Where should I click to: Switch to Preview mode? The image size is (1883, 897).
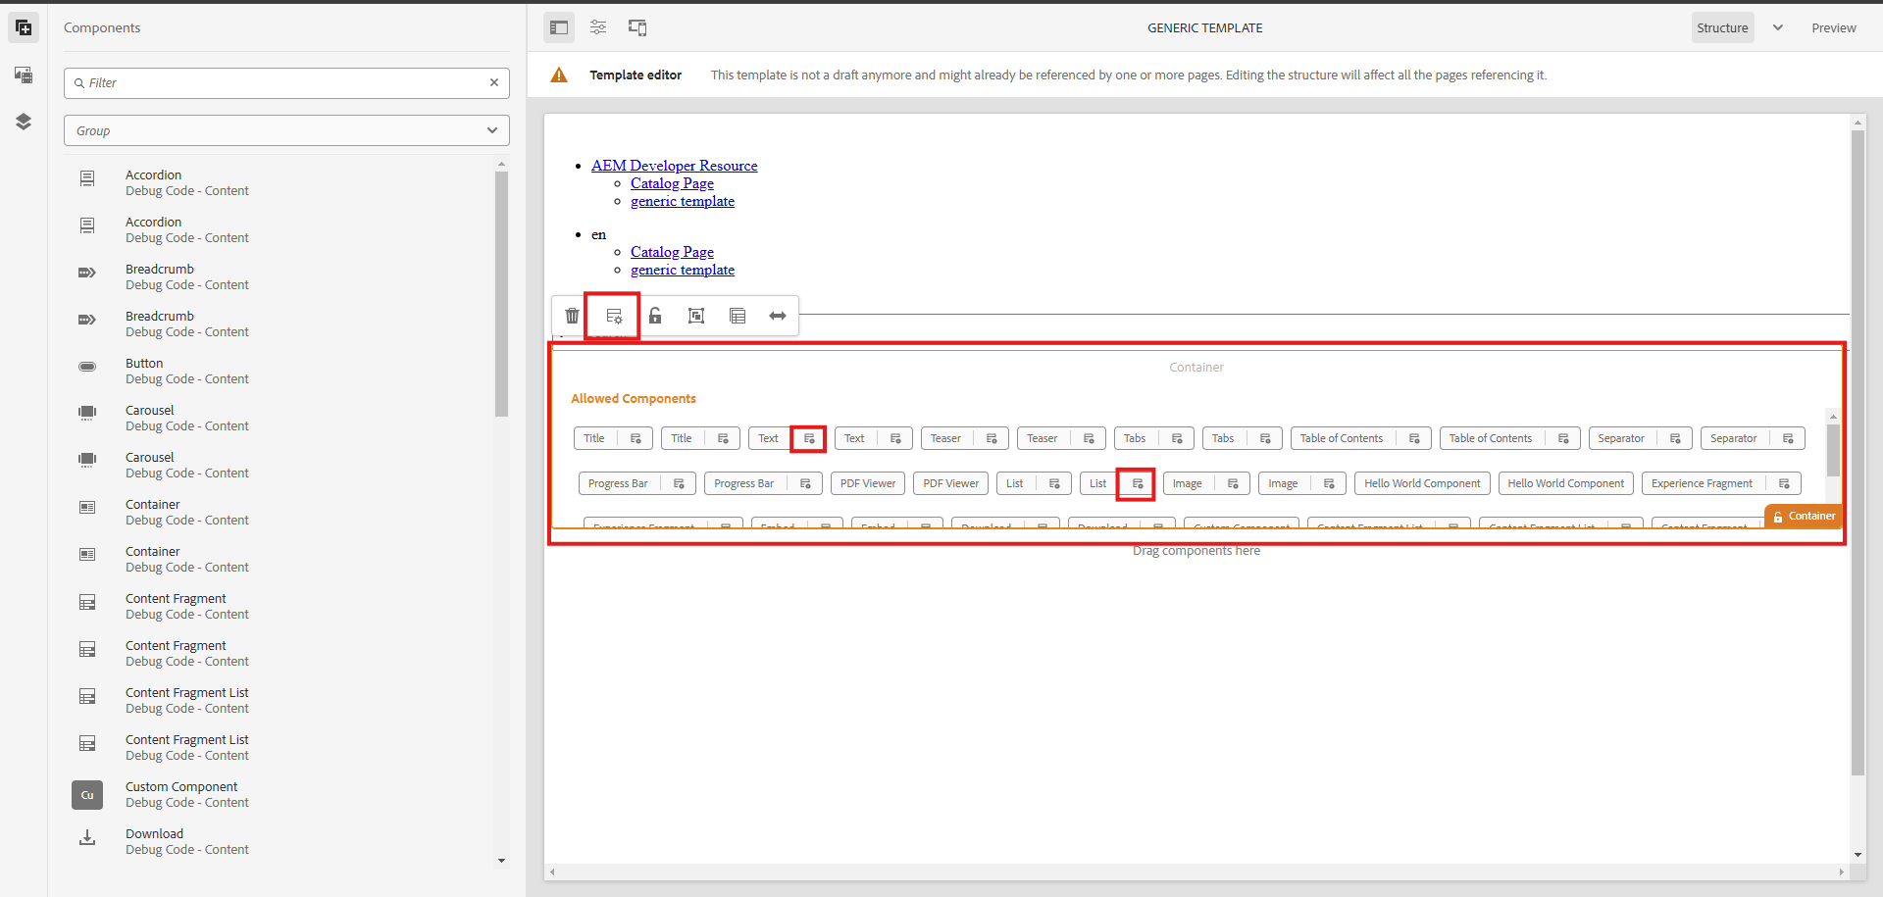point(1833,27)
